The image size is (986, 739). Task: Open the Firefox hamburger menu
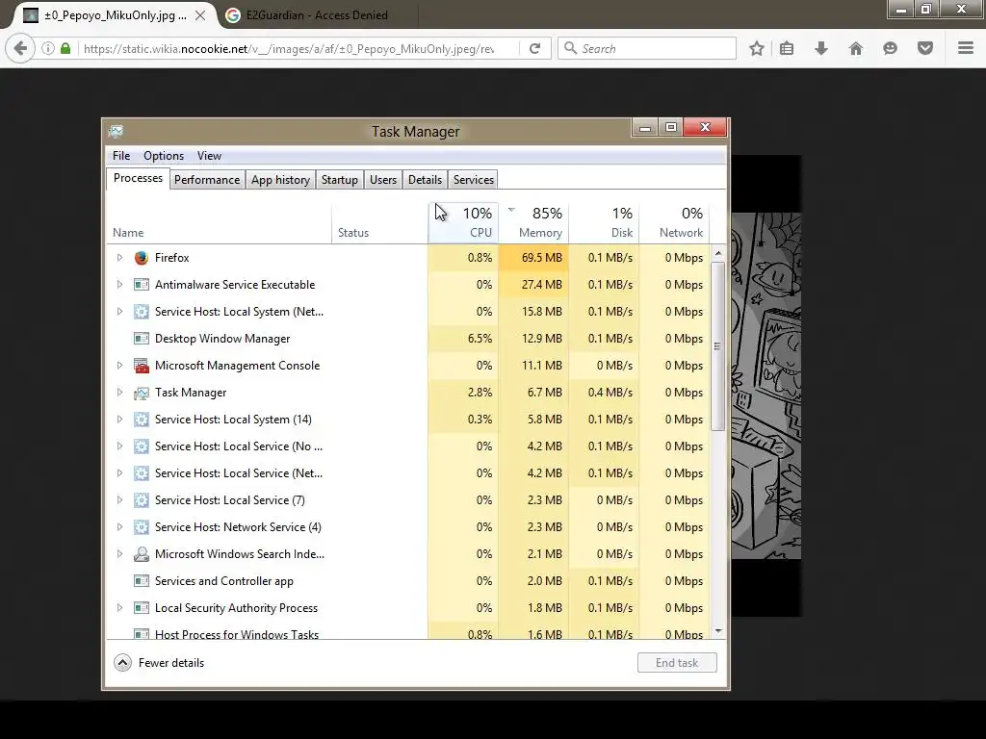pyautogui.click(x=966, y=48)
